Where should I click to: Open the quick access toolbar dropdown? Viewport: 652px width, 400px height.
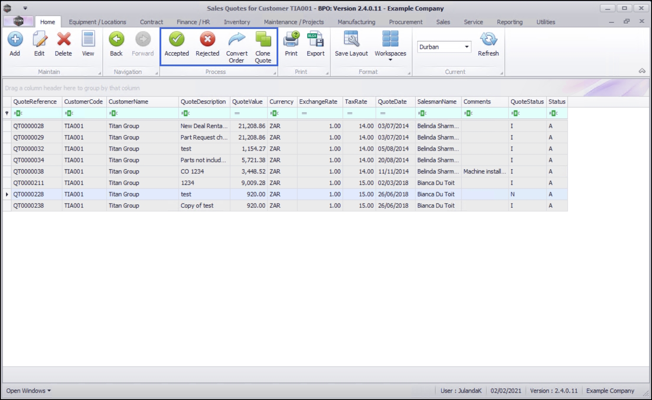(x=25, y=8)
